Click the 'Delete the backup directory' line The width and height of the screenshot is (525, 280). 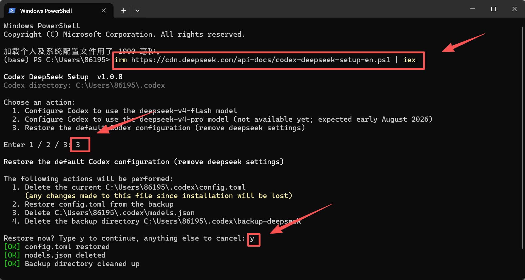coord(157,221)
